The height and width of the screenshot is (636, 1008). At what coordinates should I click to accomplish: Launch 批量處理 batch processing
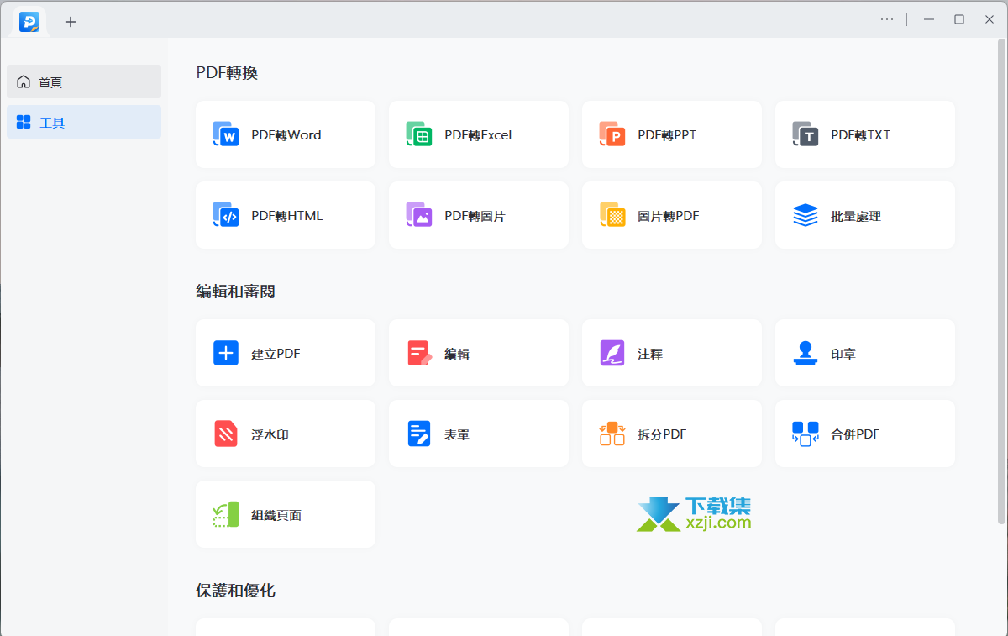(x=865, y=215)
